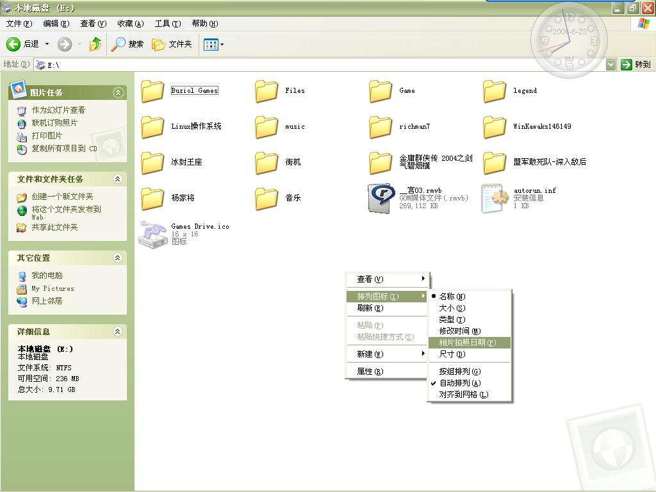The image size is (656, 492).
Task: Open 网上邻居 from other places
Action: pyautogui.click(x=47, y=301)
